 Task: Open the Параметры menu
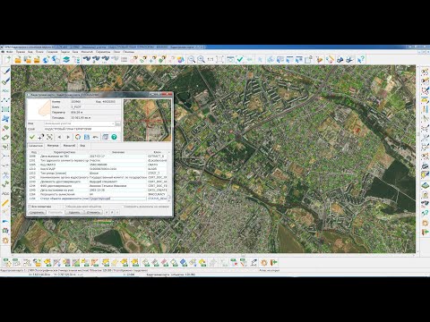103,52
